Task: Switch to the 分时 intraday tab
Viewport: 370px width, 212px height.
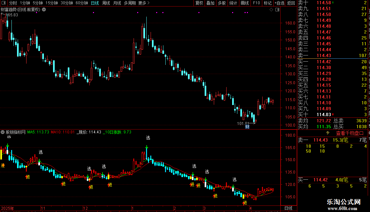Action: (13, 3)
